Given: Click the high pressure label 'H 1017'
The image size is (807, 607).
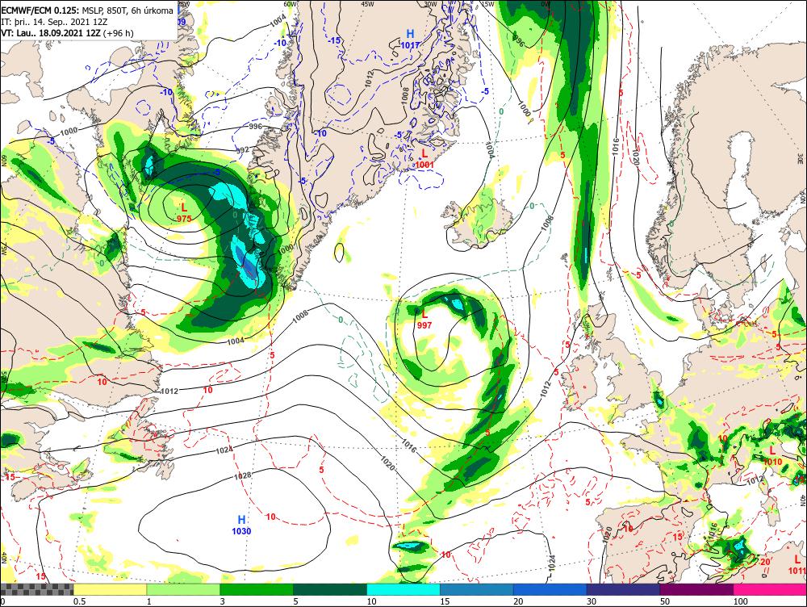Looking at the screenshot, I should tap(410, 39).
